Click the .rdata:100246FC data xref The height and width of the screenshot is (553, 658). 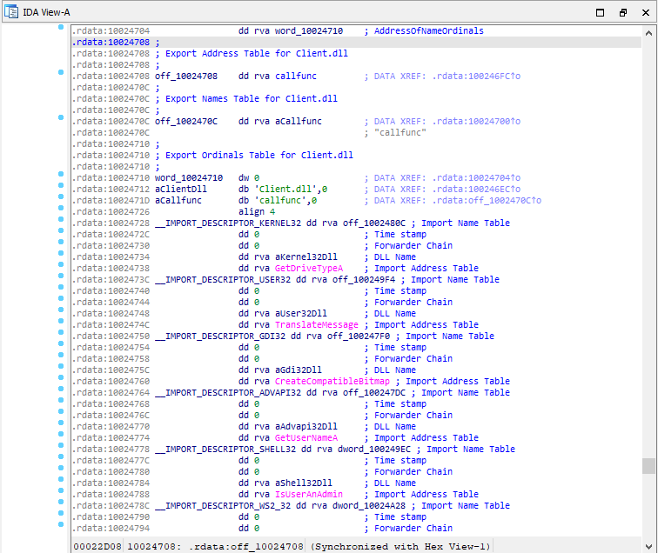(x=477, y=77)
